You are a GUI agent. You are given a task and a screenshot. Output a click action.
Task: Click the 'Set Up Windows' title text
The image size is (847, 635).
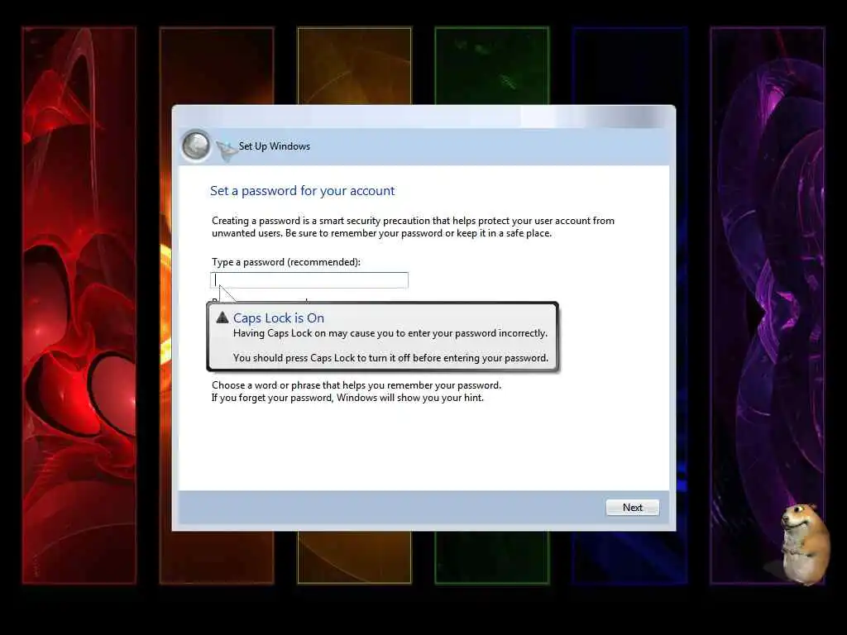[275, 146]
